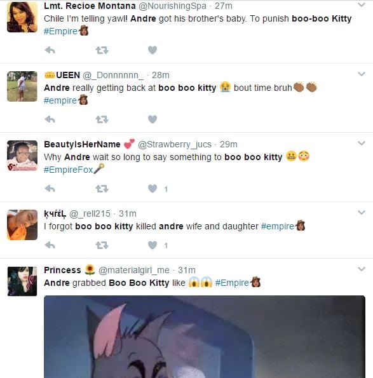This screenshot has width=373, height=378.
Task: Visit the @NourishingSpa profile handle
Action: [173, 6]
